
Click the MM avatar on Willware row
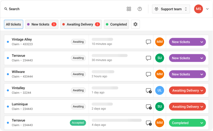(x=160, y=74)
